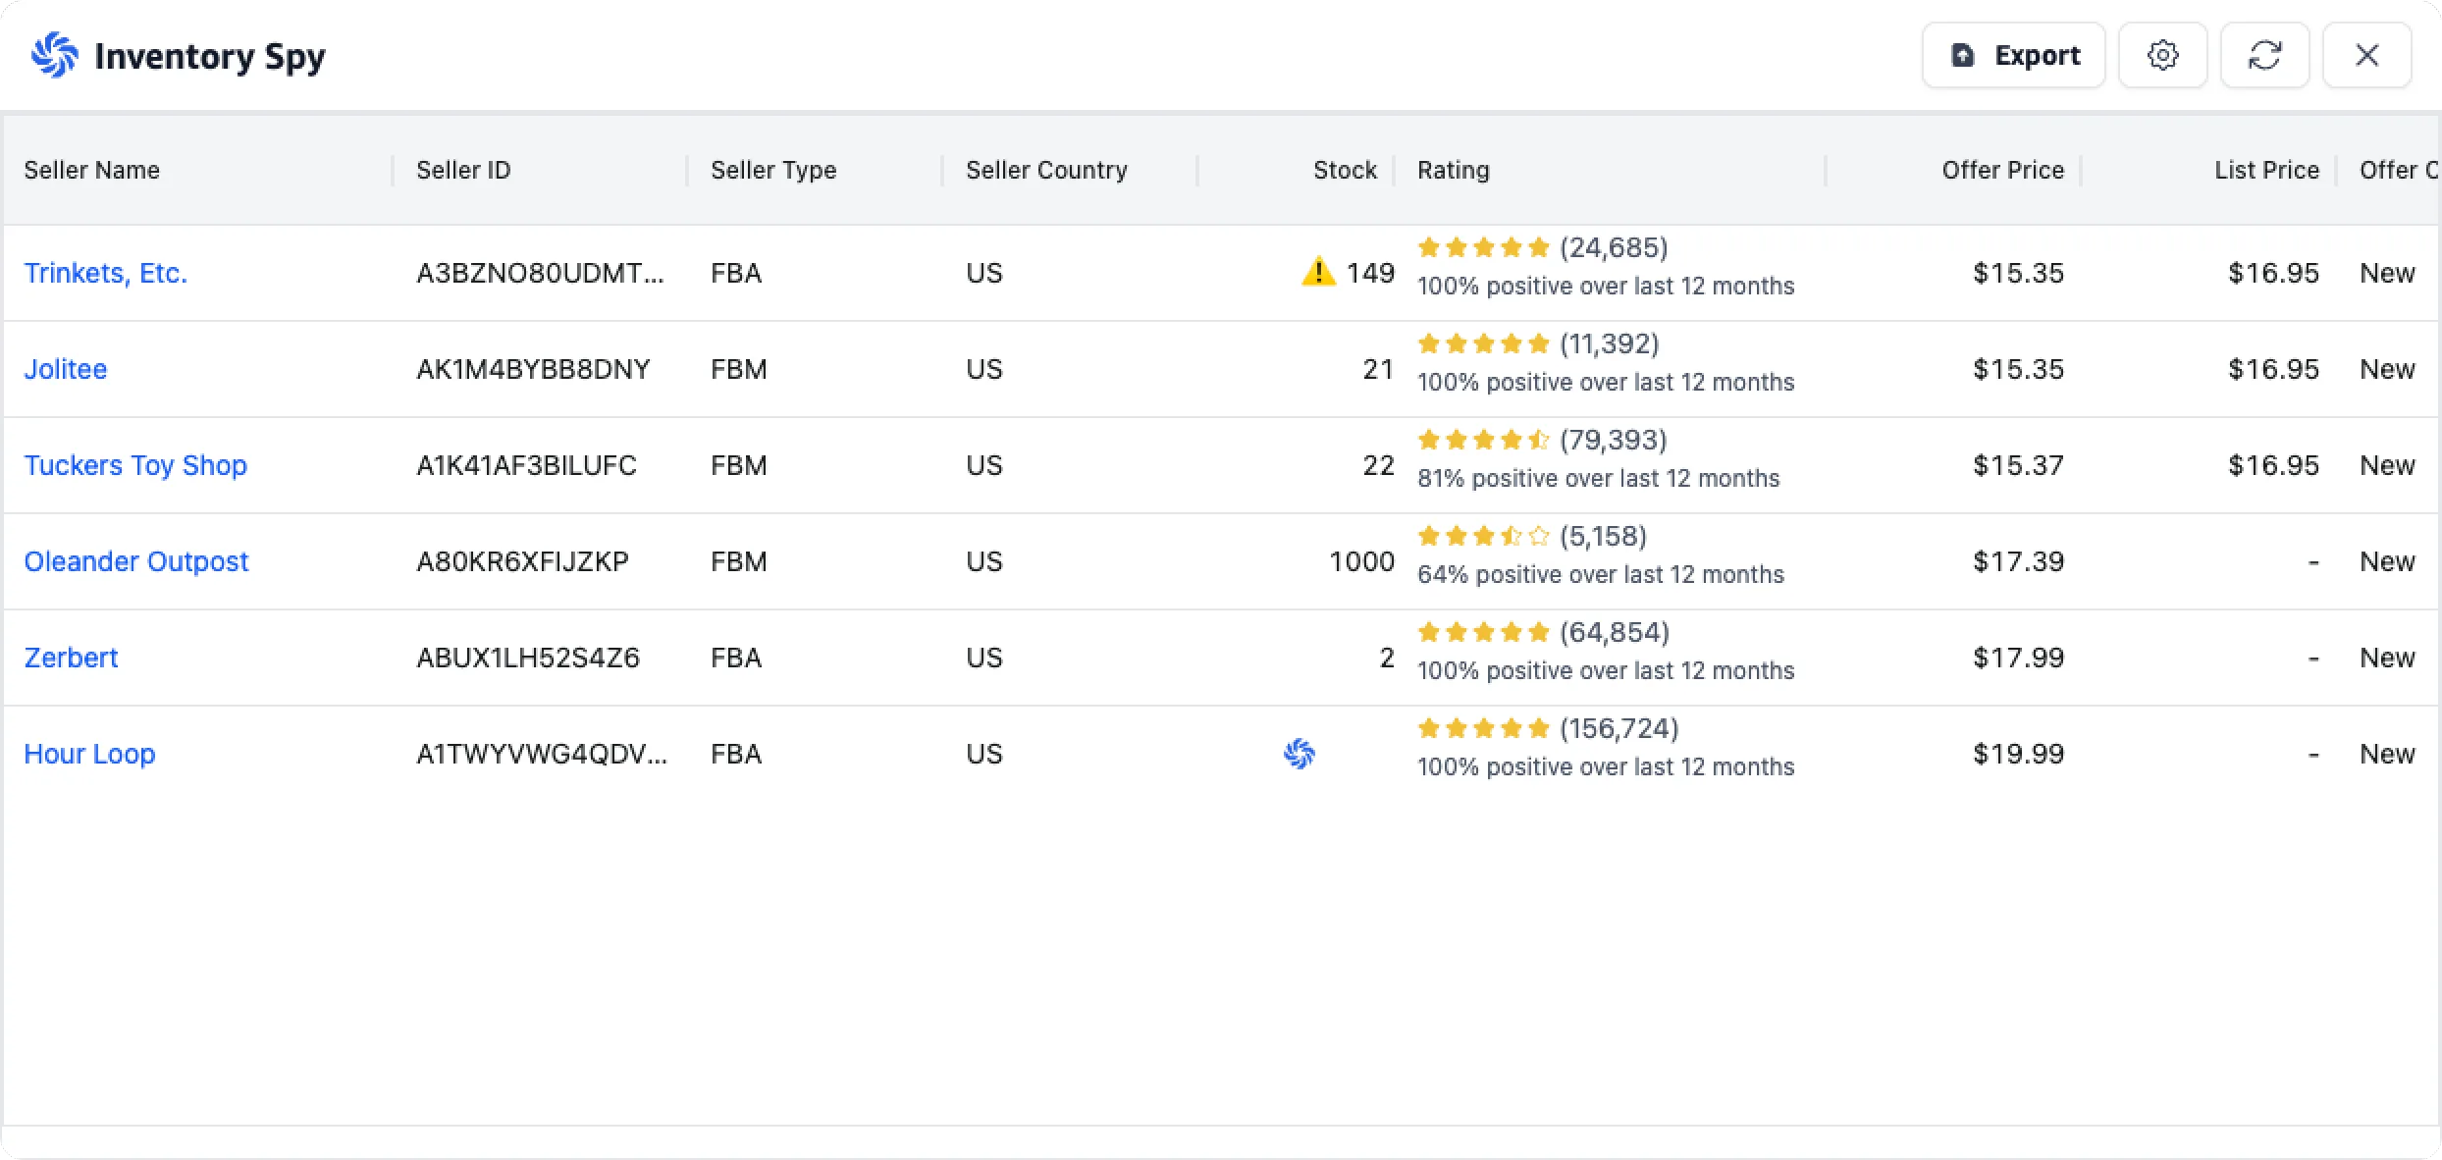The width and height of the screenshot is (2442, 1160).
Task: Click FBM seller type in Oleander Outpost row
Action: pyautogui.click(x=739, y=561)
